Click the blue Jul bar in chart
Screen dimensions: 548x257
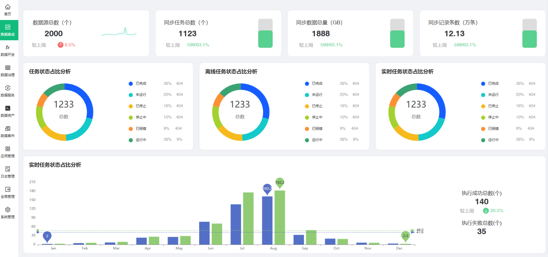[x=236, y=224]
